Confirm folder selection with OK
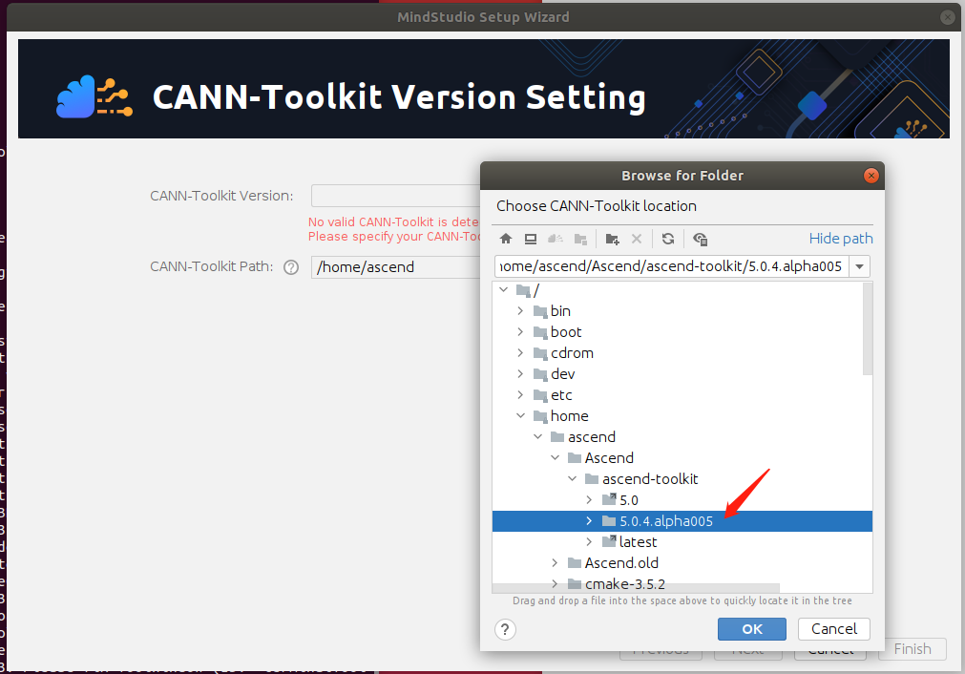The width and height of the screenshot is (965, 674). pos(751,629)
